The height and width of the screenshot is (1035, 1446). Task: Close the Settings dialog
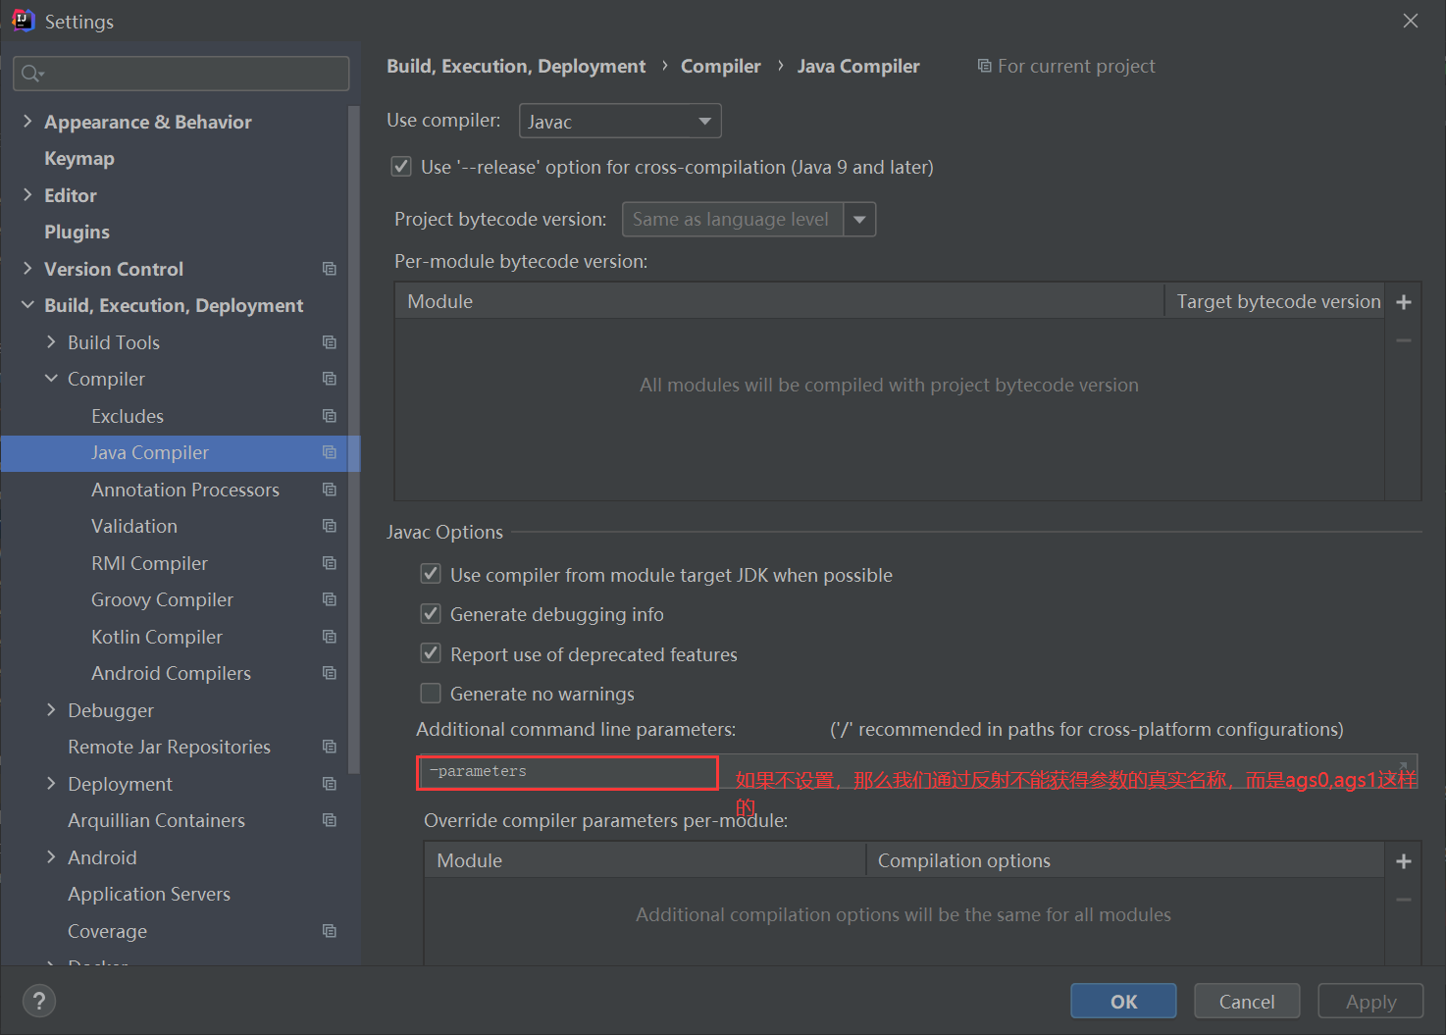1411,21
